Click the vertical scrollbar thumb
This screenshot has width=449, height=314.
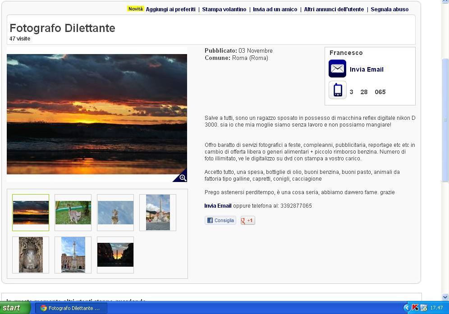(445, 120)
